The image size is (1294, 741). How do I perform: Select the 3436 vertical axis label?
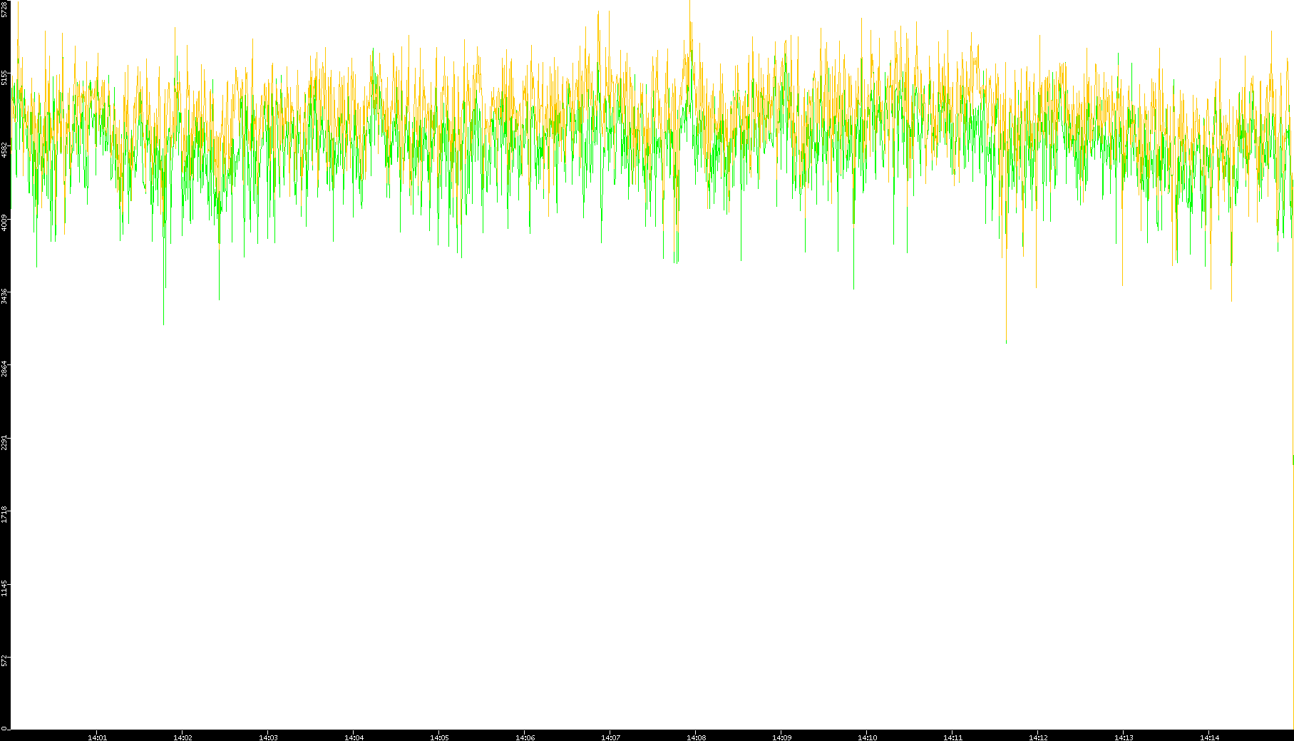tap(5, 296)
